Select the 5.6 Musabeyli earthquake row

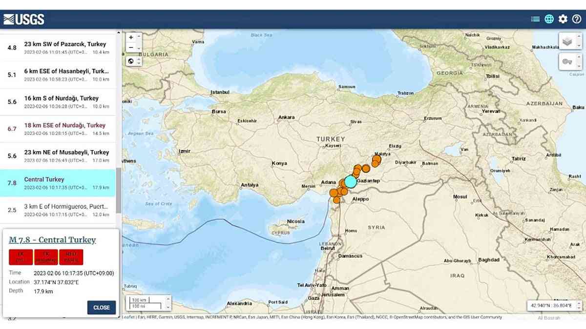tap(58, 156)
